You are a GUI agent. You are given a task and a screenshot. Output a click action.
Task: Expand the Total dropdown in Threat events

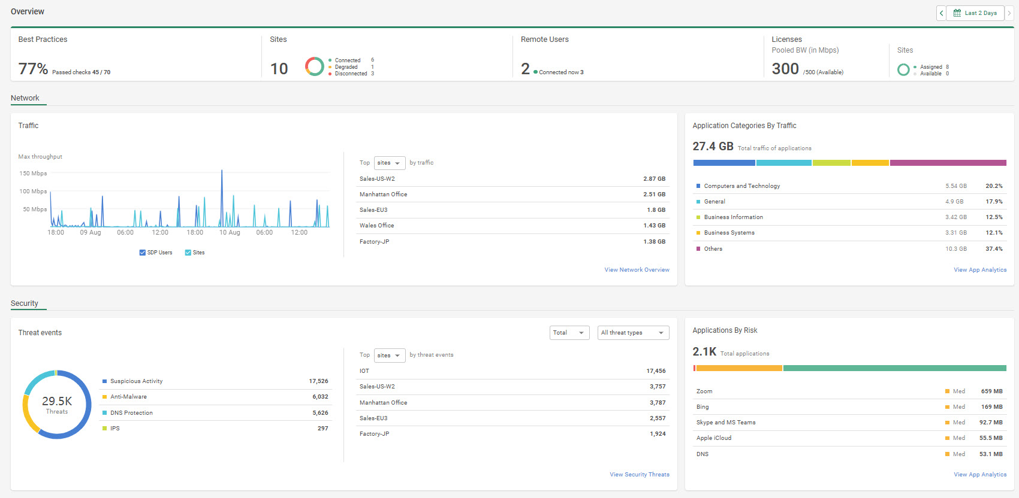coord(569,333)
